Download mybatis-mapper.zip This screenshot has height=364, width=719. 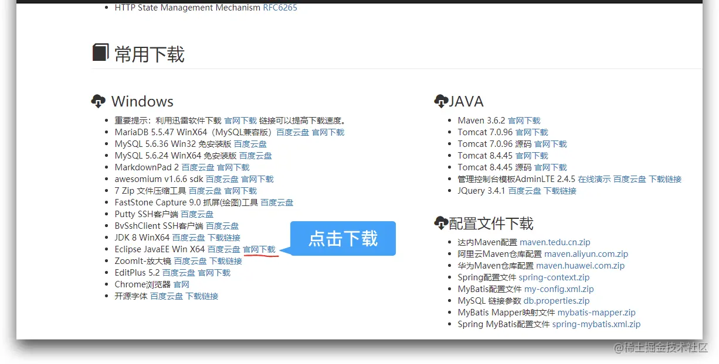pyautogui.click(x=596, y=313)
